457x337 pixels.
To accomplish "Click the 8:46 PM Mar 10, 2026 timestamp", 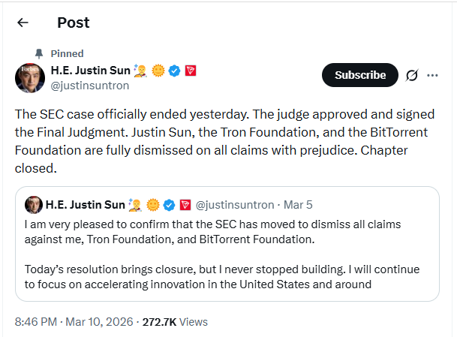I will click(73, 322).
